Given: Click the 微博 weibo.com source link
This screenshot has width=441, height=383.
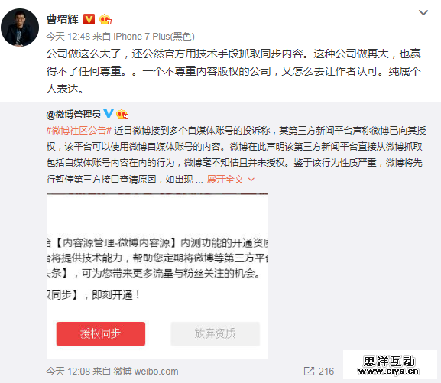Looking at the screenshot, I should coord(146,372).
